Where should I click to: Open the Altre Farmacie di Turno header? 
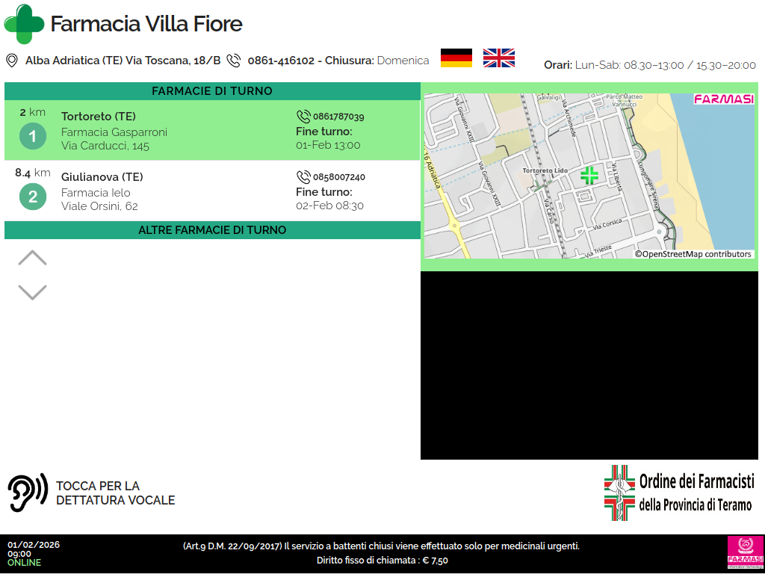click(212, 230)
